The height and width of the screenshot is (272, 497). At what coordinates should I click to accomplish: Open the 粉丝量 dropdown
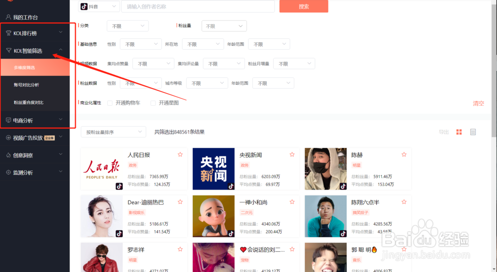pos(224,26)
